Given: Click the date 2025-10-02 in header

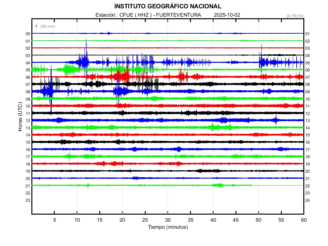Looking at the screenshot, I should 227,15.
